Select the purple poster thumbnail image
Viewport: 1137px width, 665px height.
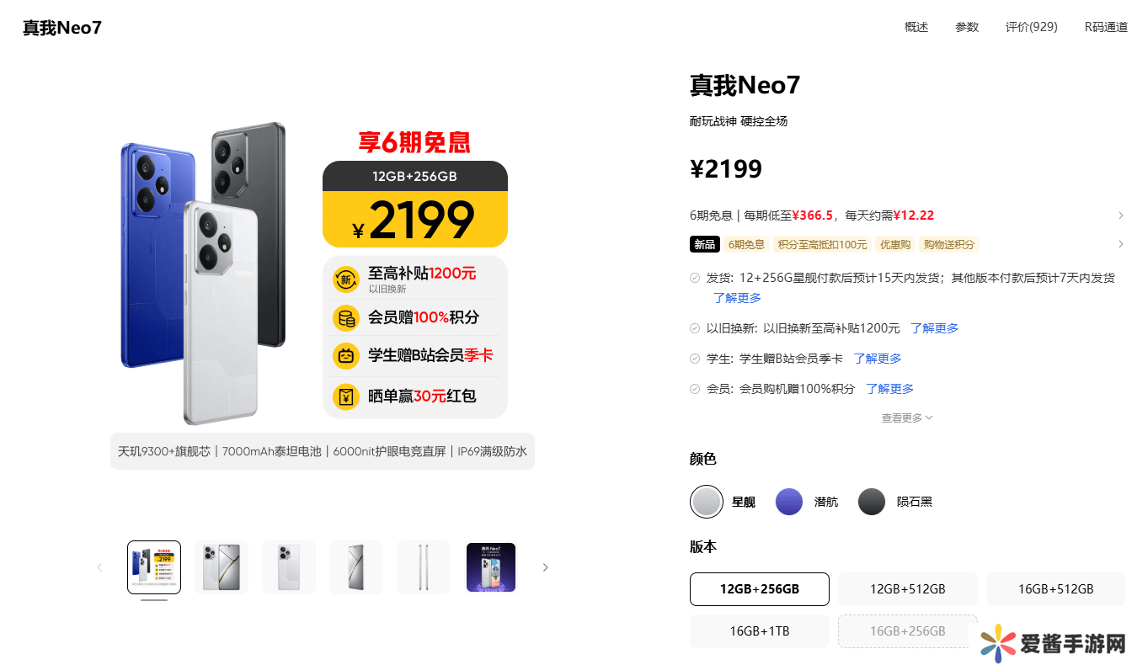491,567
